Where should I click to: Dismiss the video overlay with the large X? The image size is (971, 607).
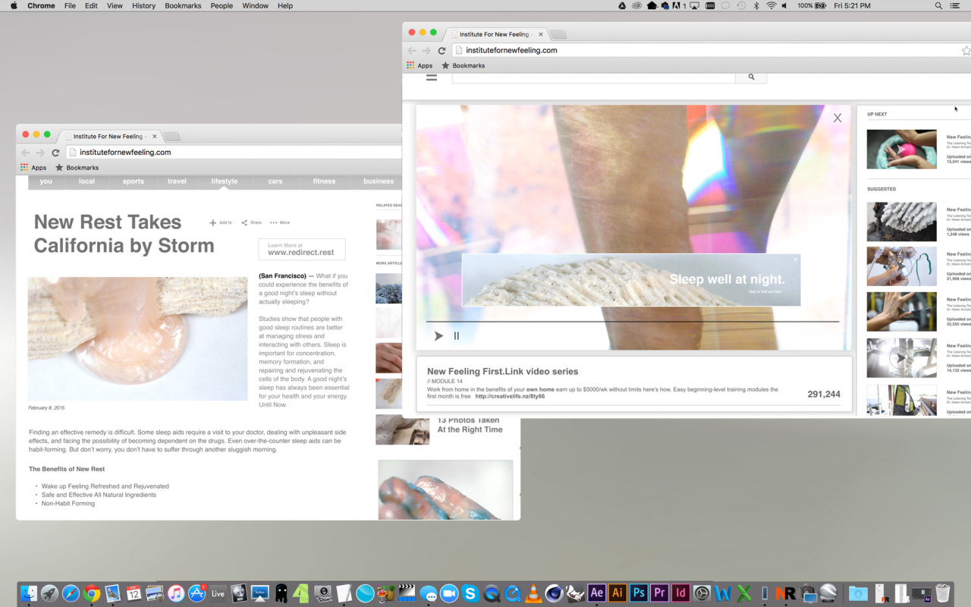point(837,118)
